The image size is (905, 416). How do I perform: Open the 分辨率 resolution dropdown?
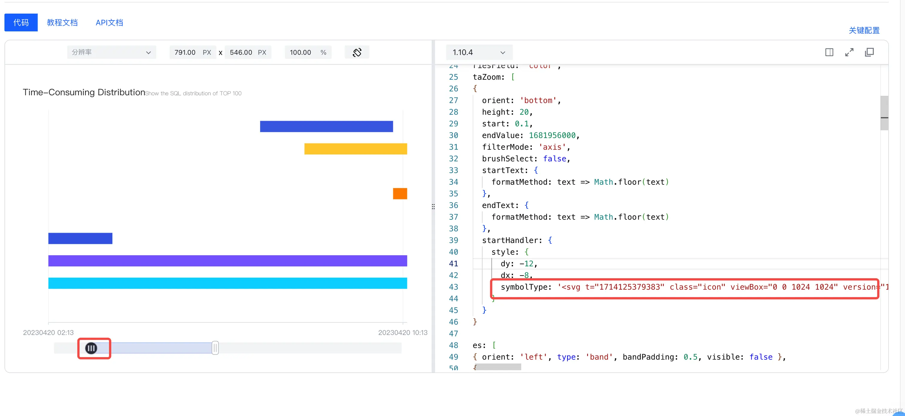pos(111,52)
